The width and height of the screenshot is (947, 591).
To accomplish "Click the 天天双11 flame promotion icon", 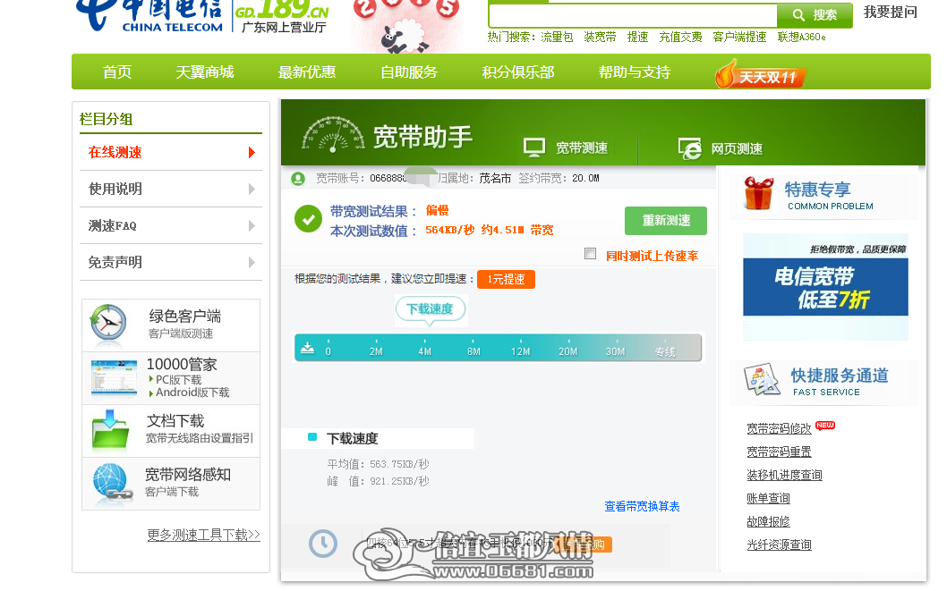I will click(761, 74).
